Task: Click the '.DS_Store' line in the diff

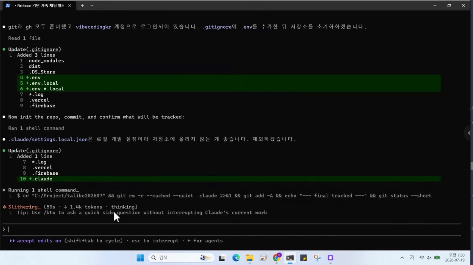Action: coord(42,72)
